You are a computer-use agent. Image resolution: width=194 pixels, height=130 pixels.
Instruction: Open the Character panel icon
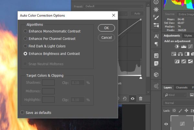coord(156,36)
